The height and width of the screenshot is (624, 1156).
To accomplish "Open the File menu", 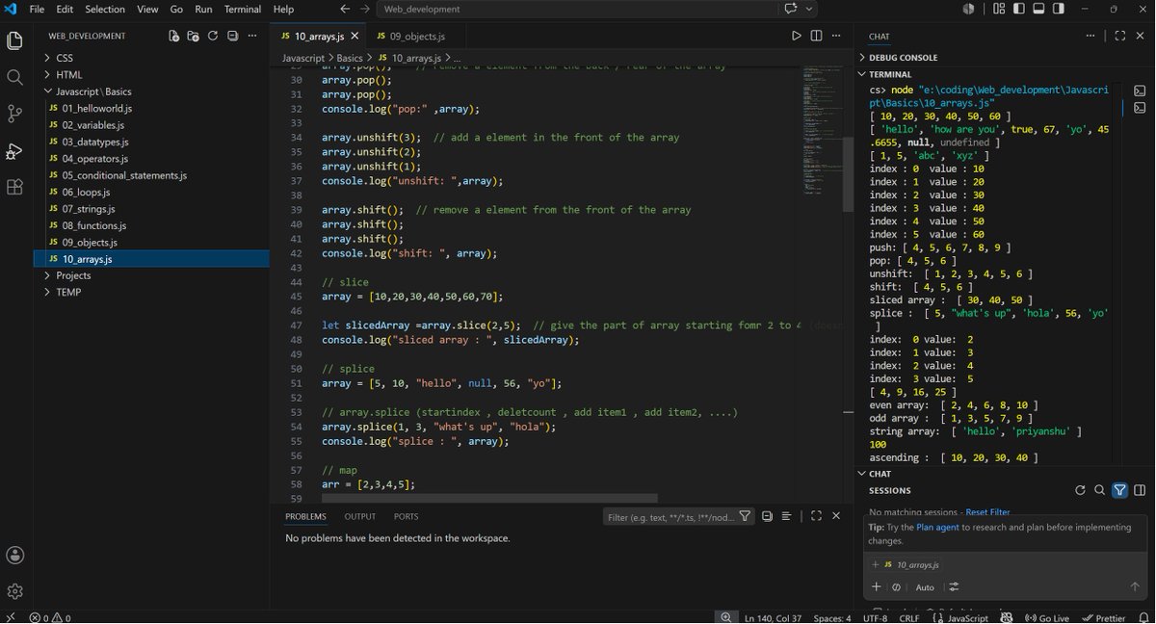I will [37, 9].
